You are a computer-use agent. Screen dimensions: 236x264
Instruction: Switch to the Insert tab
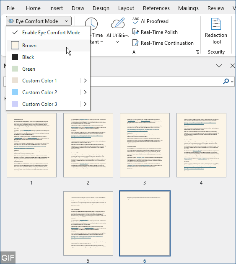[56, 8]
